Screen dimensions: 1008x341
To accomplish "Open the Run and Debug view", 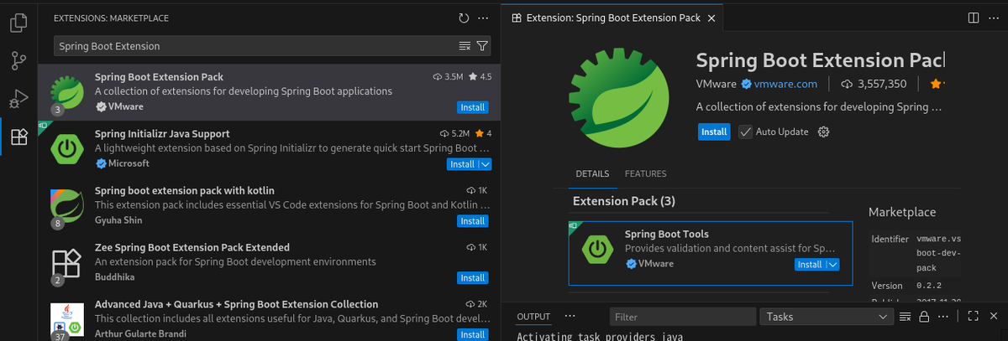I will (x=18, y=99).
